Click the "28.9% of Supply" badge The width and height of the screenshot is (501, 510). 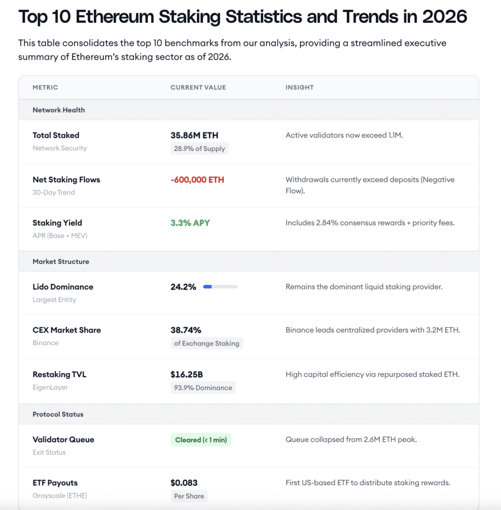click(x=199, y=148)
